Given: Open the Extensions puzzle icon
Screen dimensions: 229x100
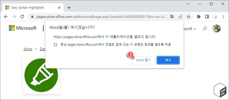Looking at the screenshot, I should tap(199, 17).
